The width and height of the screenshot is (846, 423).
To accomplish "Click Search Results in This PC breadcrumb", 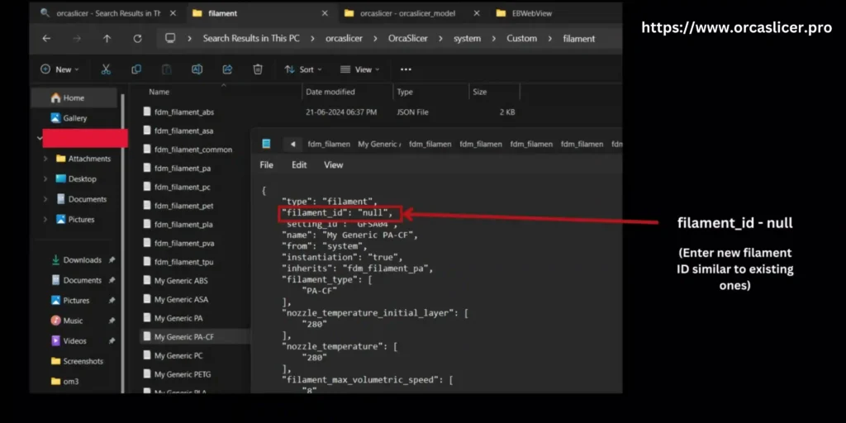I will click(251, 38).
